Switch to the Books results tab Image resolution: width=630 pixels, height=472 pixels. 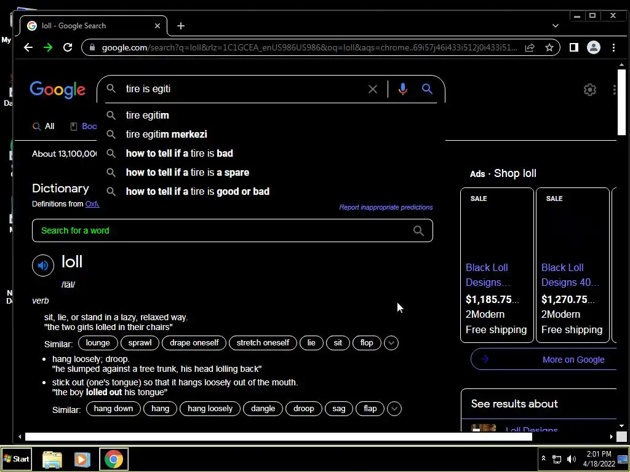(84, 127)
